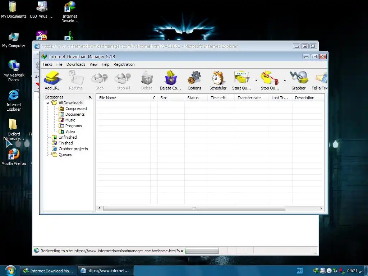Open Internet Explorer desktop icon

[x=14, y=101]
